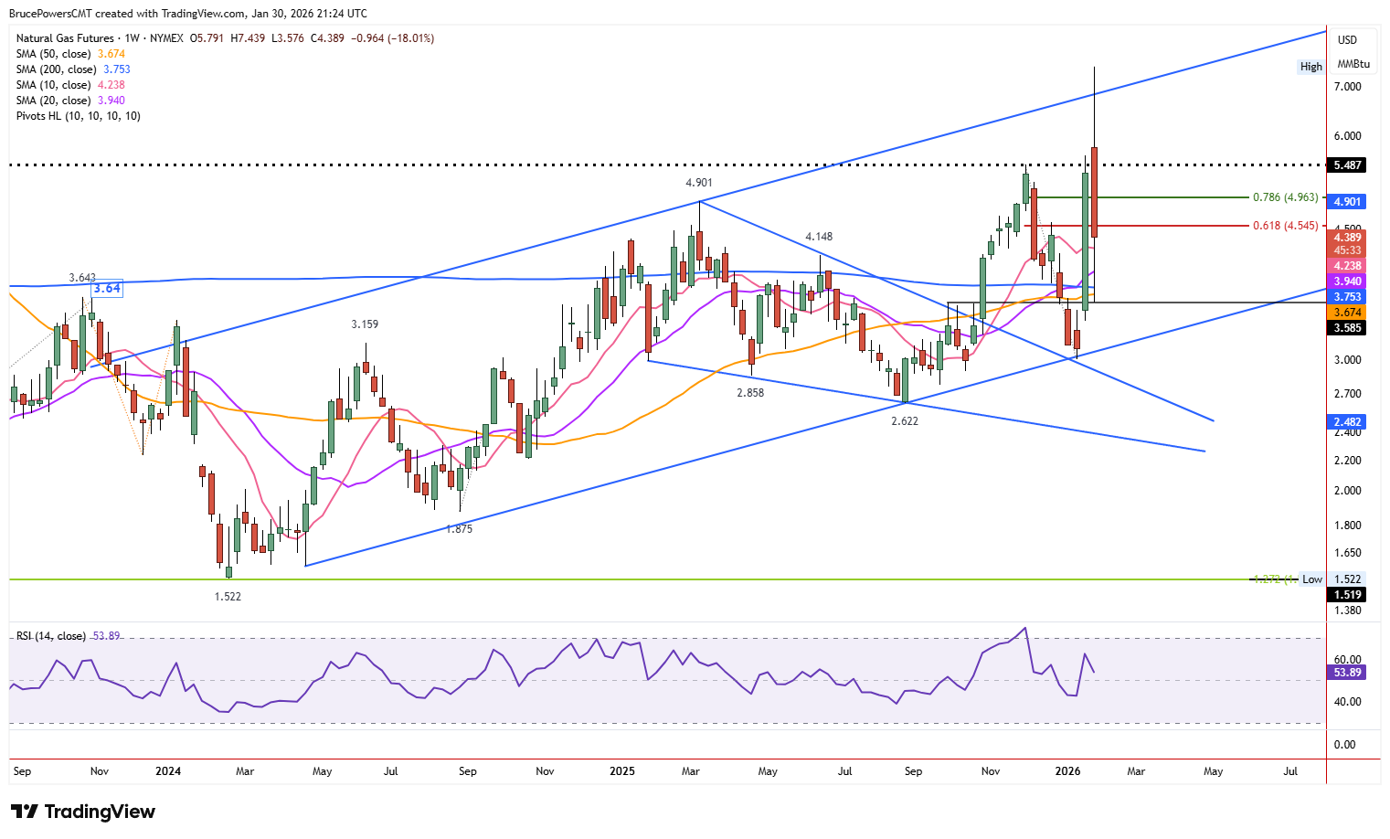This screenshot has width=1390, height=839.
Task: Click the Low marker near the green line
Action: (x=1313, y=579)
